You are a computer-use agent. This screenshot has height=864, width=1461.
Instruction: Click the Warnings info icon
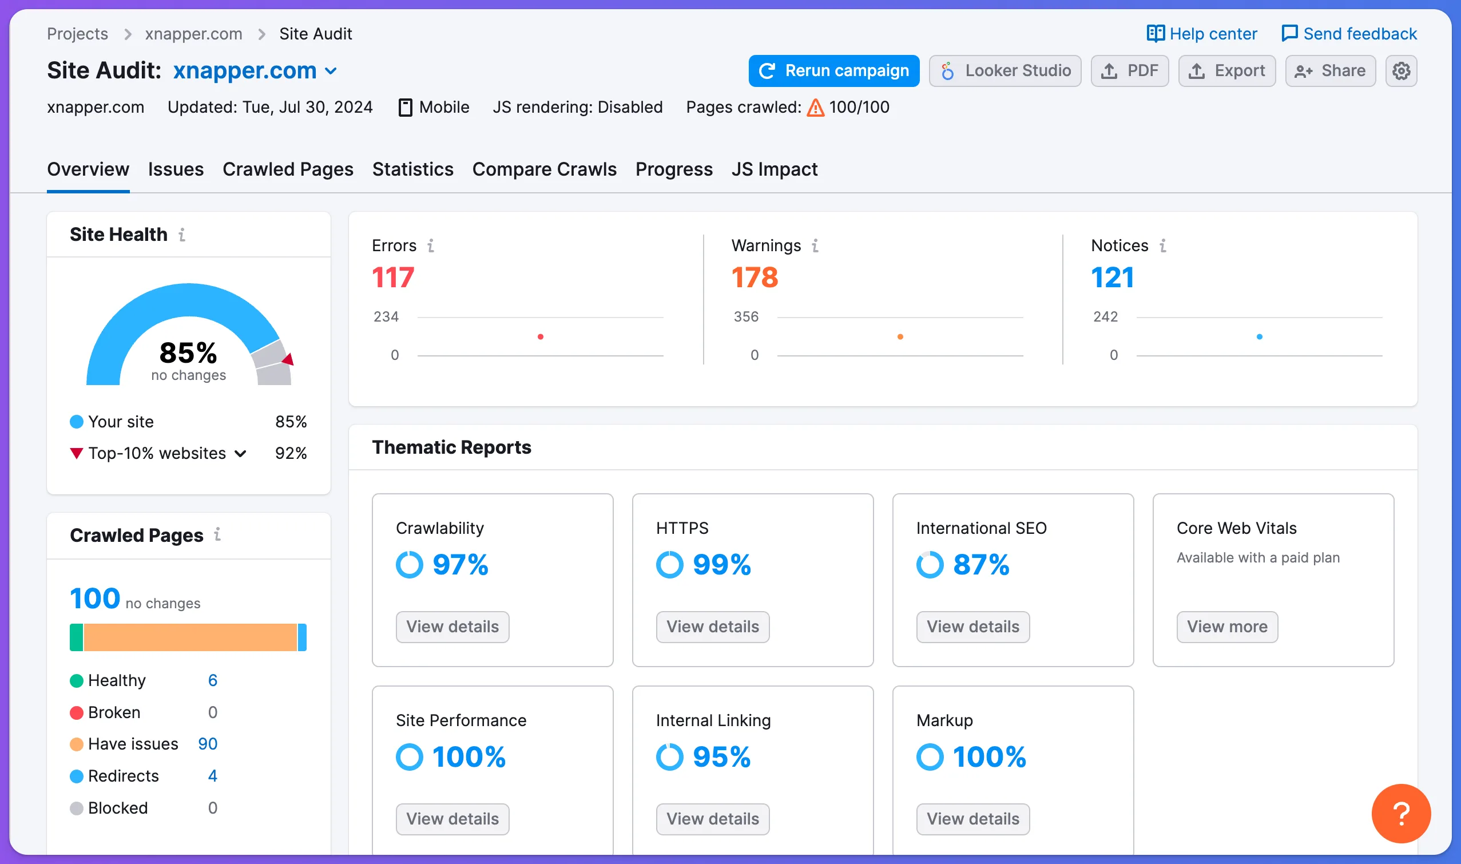pos(815,245)
